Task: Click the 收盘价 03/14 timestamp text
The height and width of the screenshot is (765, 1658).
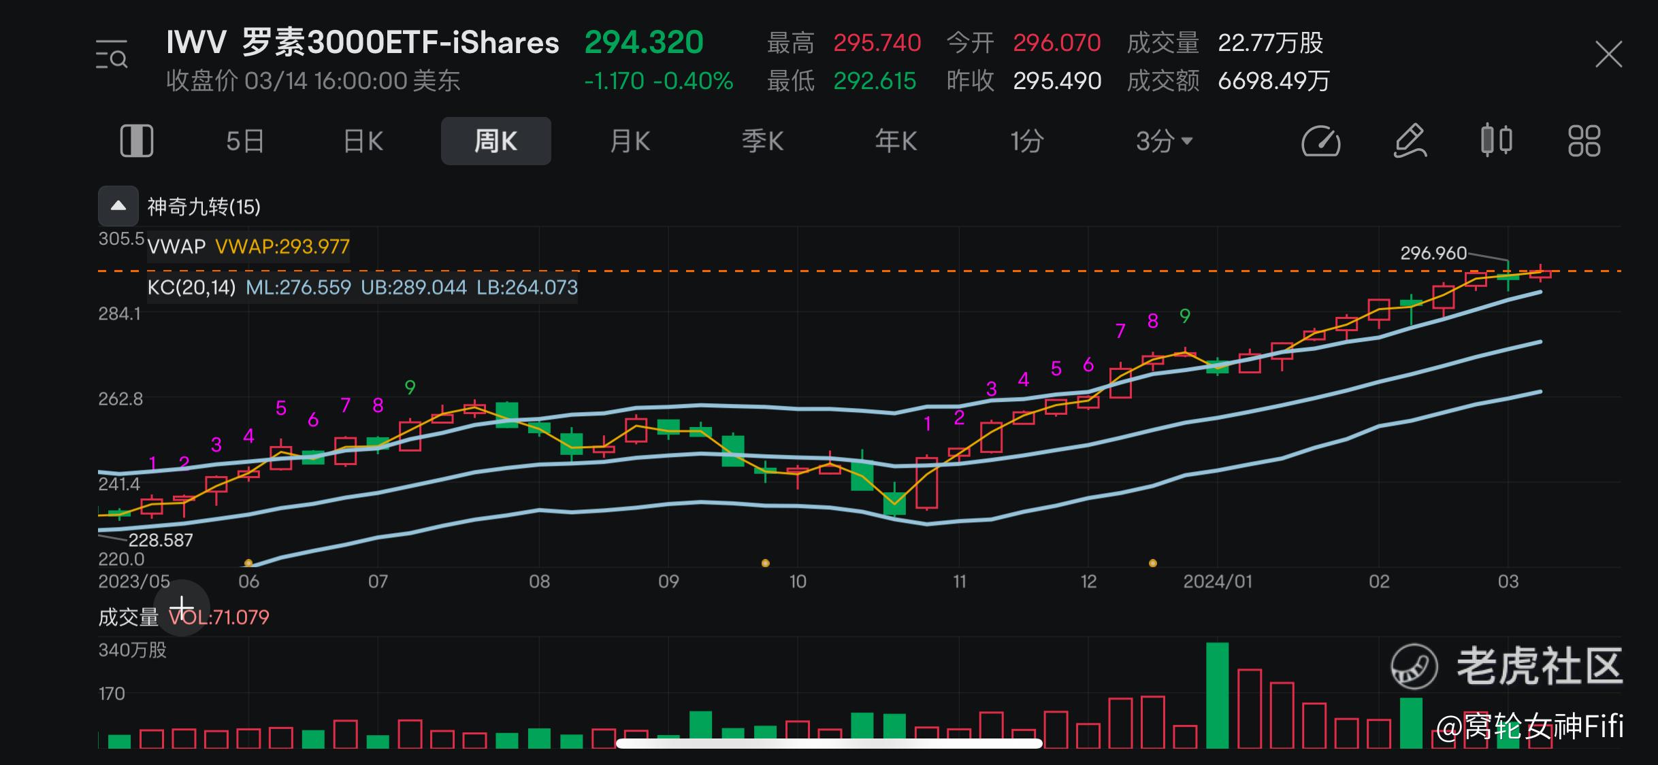Action: [x=313, y=81]
